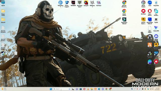Open text document shortcut next to Steam
161x91 pixels.
click(x=16, y=54)
